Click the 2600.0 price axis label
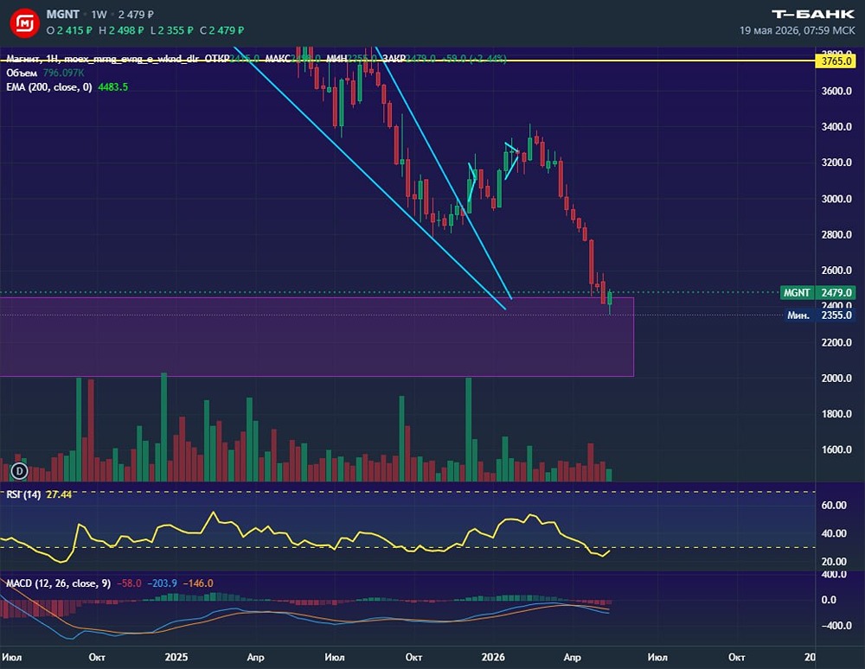Screen dimensions: 865x669 (836, 271)
